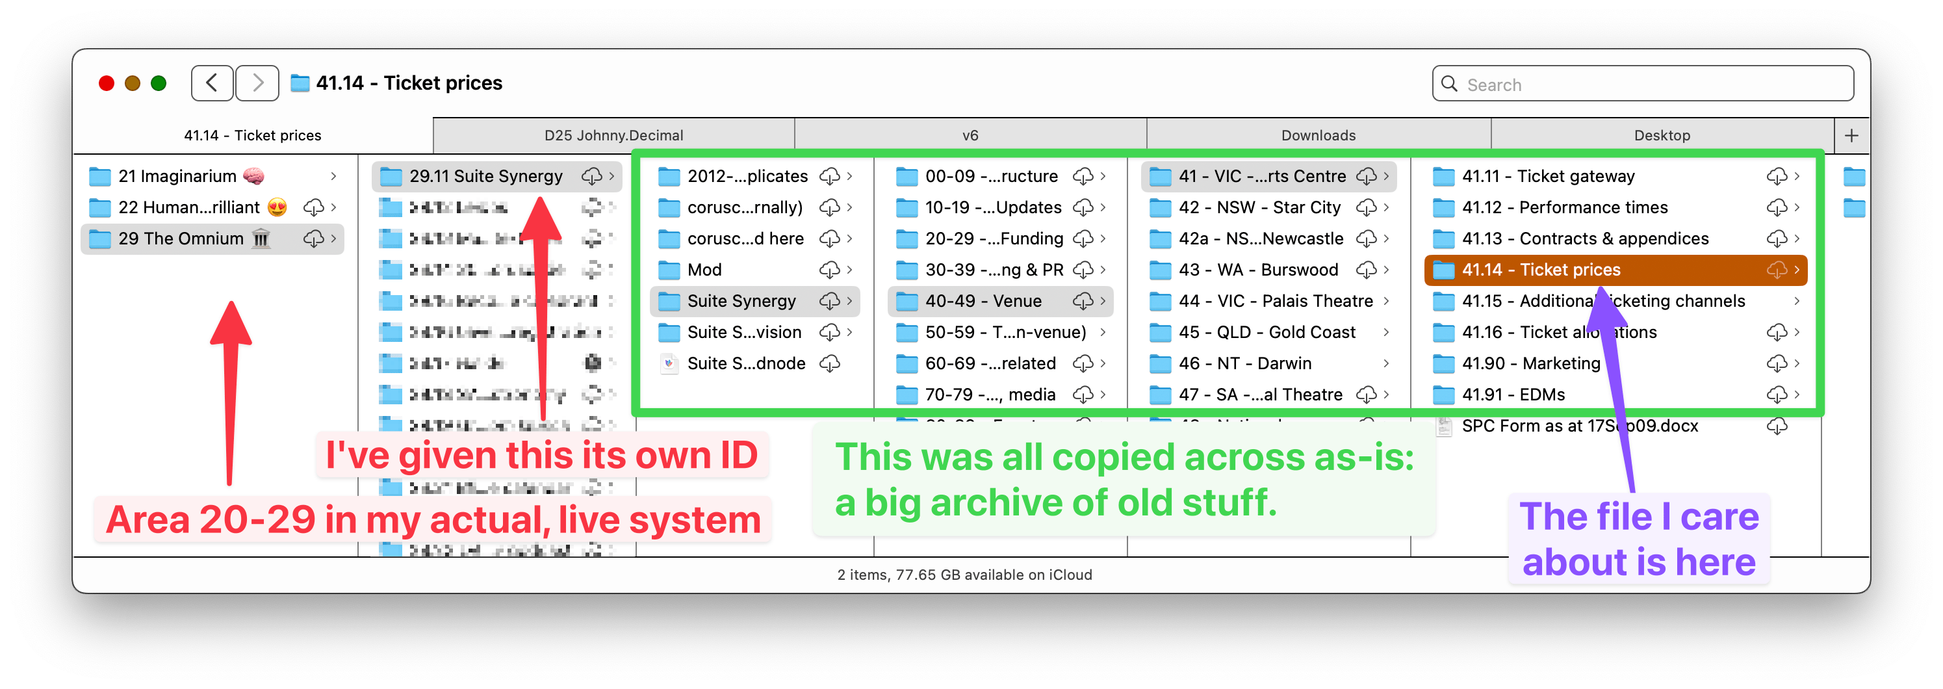Expand "45 - QLD - Gold Coast" with its chevron
The height and width of the screenshot is (689, 1943).
1387,332
